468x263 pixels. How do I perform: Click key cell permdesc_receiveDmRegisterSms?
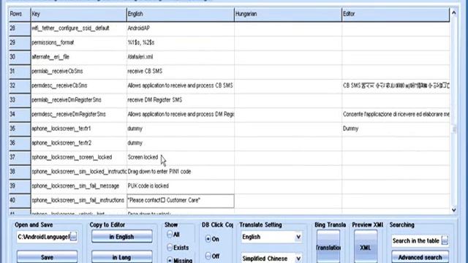point(79,114)
